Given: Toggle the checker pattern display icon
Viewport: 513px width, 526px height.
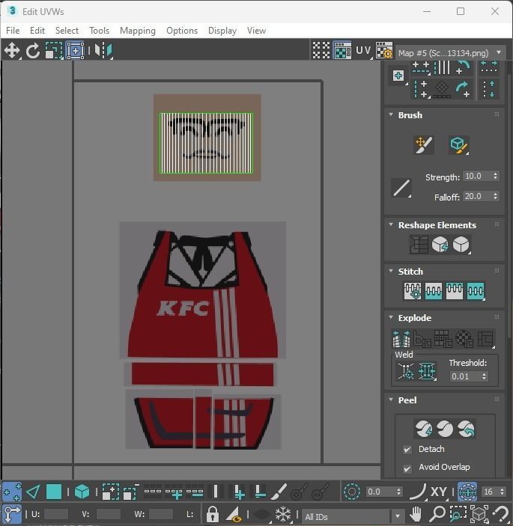Looking at the screenshot, I should click(x=321, y=51).
